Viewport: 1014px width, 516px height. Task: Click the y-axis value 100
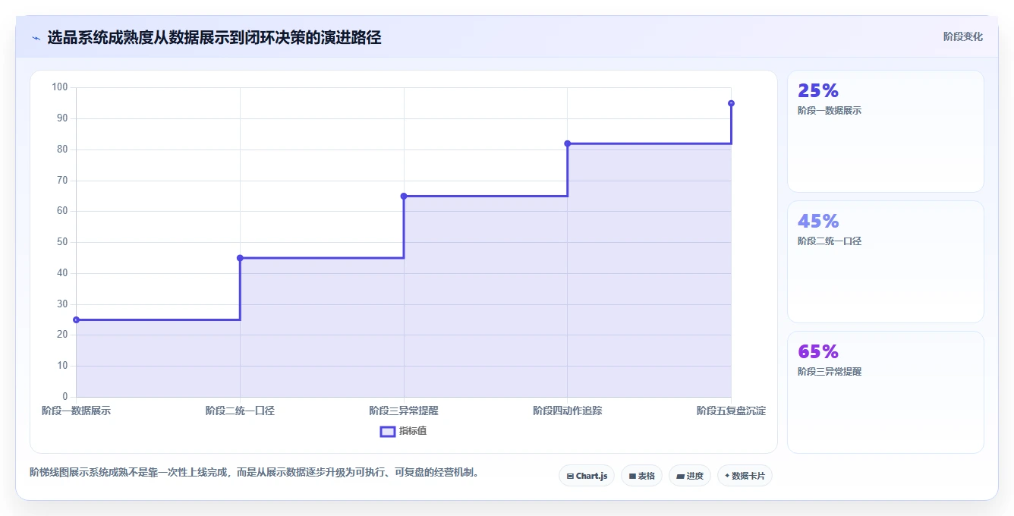(60, 87)
